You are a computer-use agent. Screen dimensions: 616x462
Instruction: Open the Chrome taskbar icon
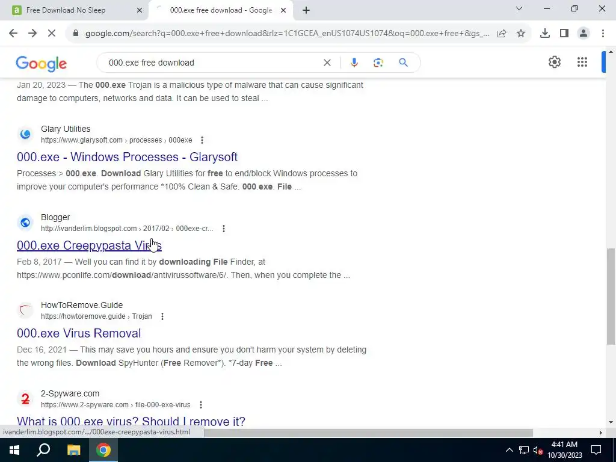click(x=103, y=450)
